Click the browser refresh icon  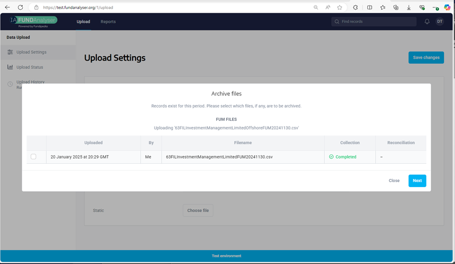coord(20,8)
